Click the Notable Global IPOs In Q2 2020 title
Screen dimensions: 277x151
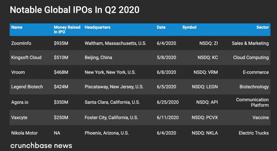pyautogui.click(x=75, y=10)
